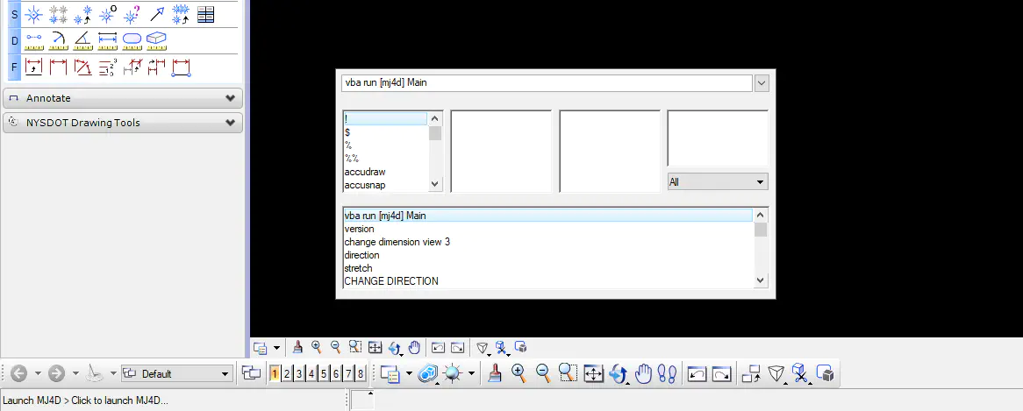The height and width of the screenshot is (411, 1023).
Task: Select 'accudraw' in command list
Action: pyautogui.click(x=365, y=172)
